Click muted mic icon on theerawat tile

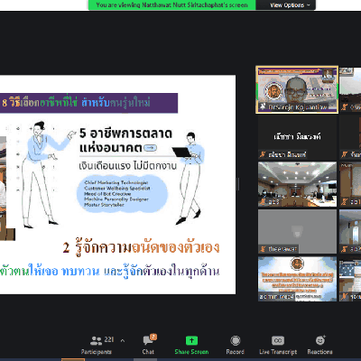point(263,249)
